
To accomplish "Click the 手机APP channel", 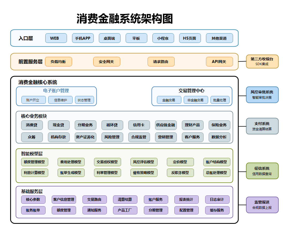I will pos(83,38).
